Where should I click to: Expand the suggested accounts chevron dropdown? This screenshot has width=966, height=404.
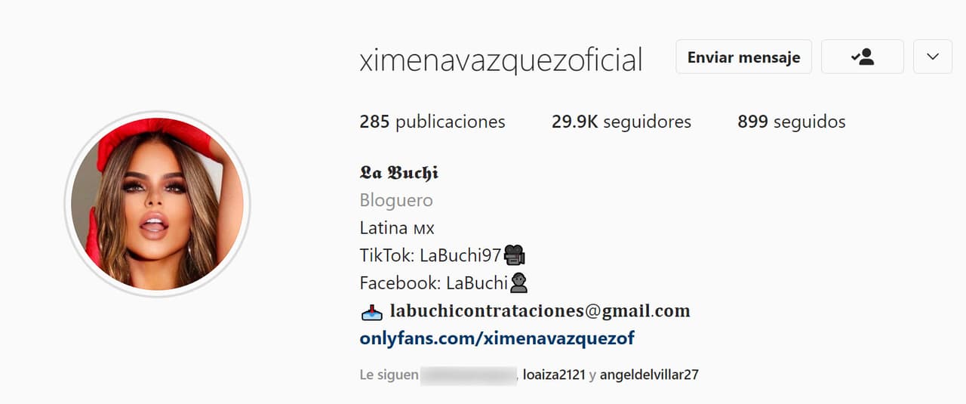(933, 57)
